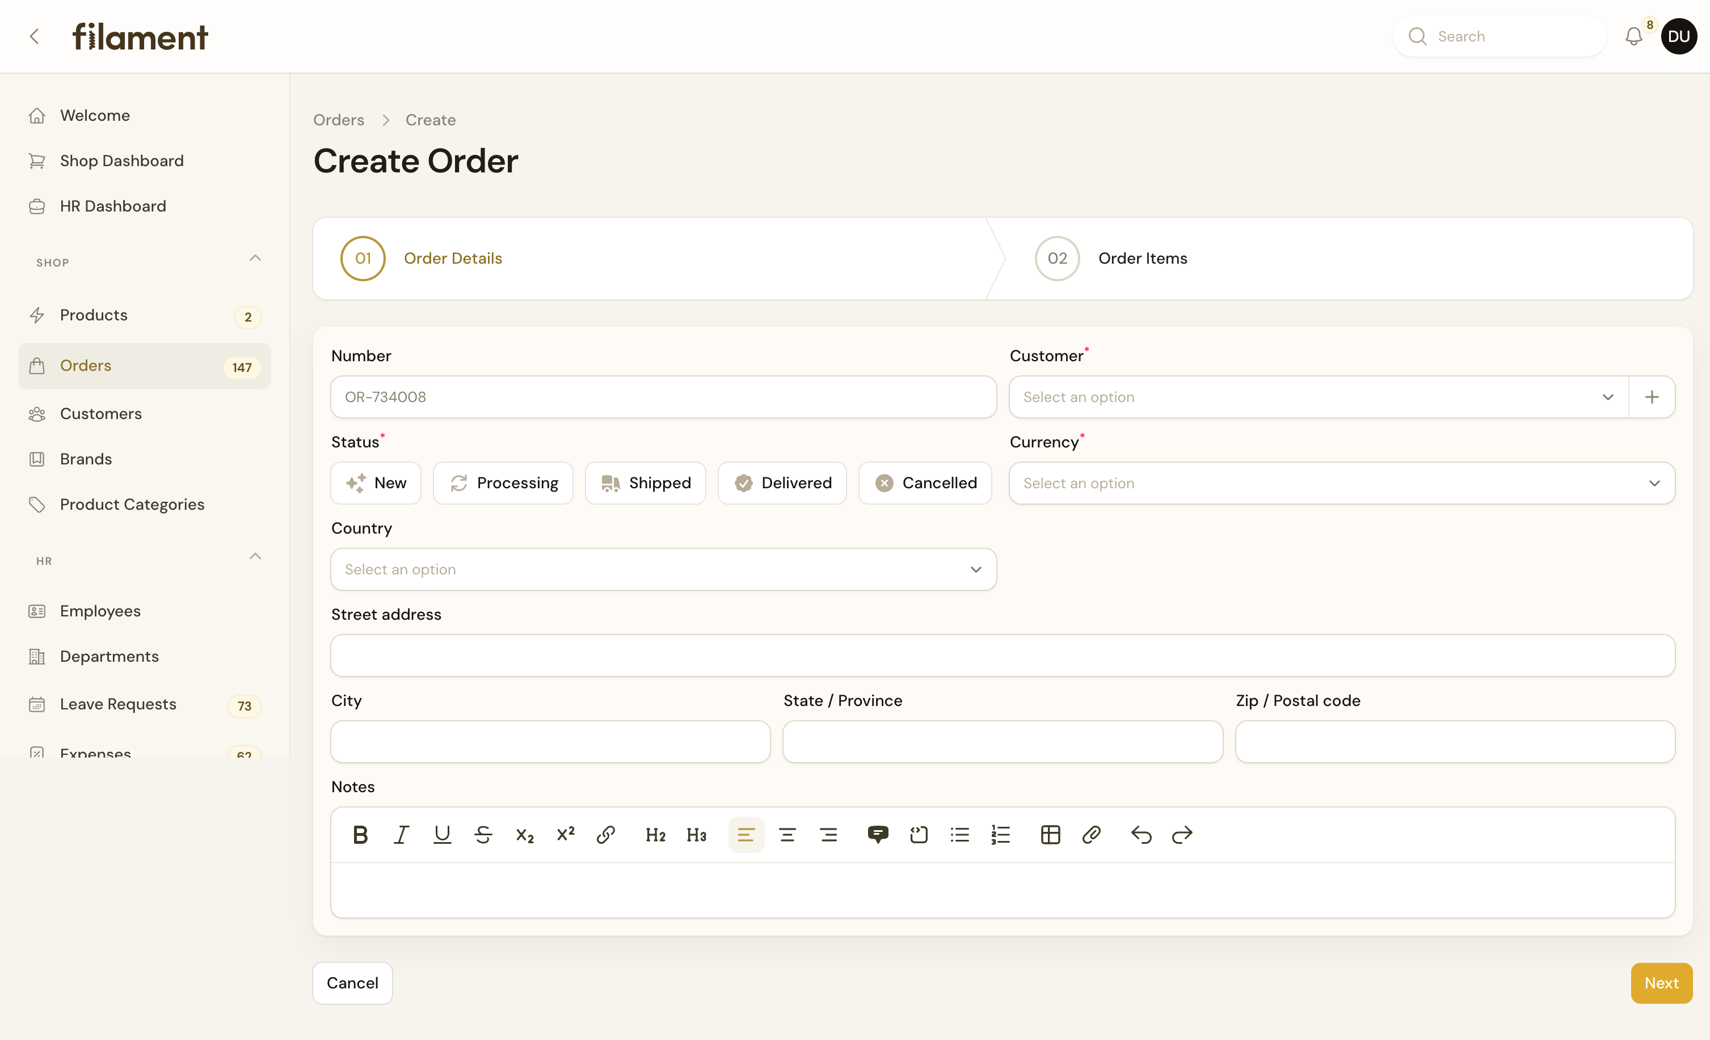Click the Next button
The height and width of the screenshot is (1040, 1710).
(1661, 983)
